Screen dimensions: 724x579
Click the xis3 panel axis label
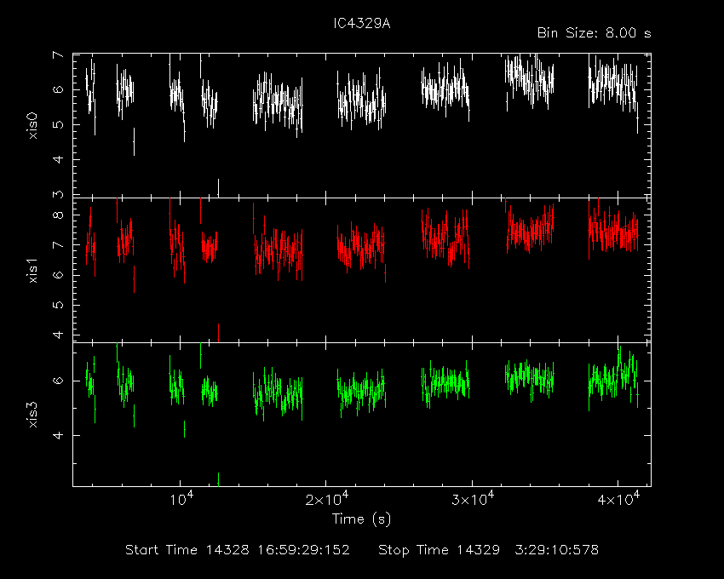[32, 415]
